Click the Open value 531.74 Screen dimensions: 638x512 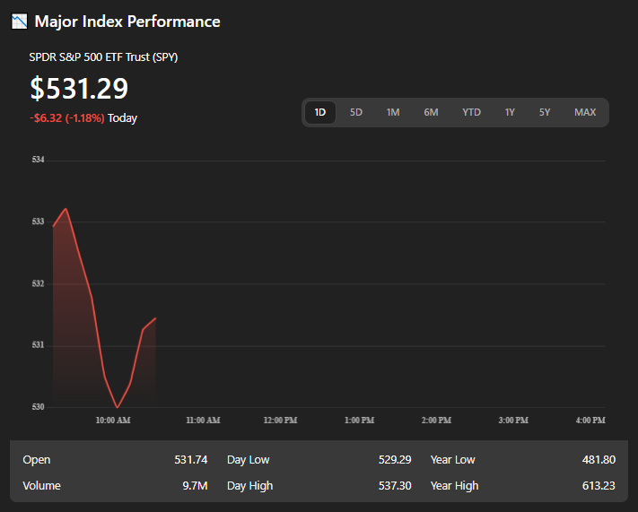pyautogui.click(x=191, y=459)
